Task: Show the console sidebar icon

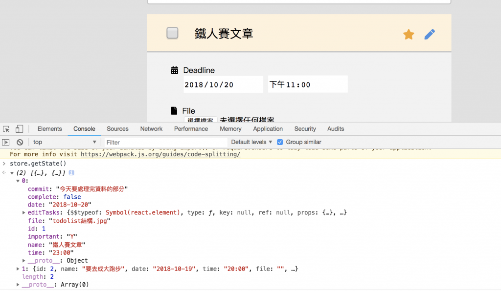Action: click(6, 142)
